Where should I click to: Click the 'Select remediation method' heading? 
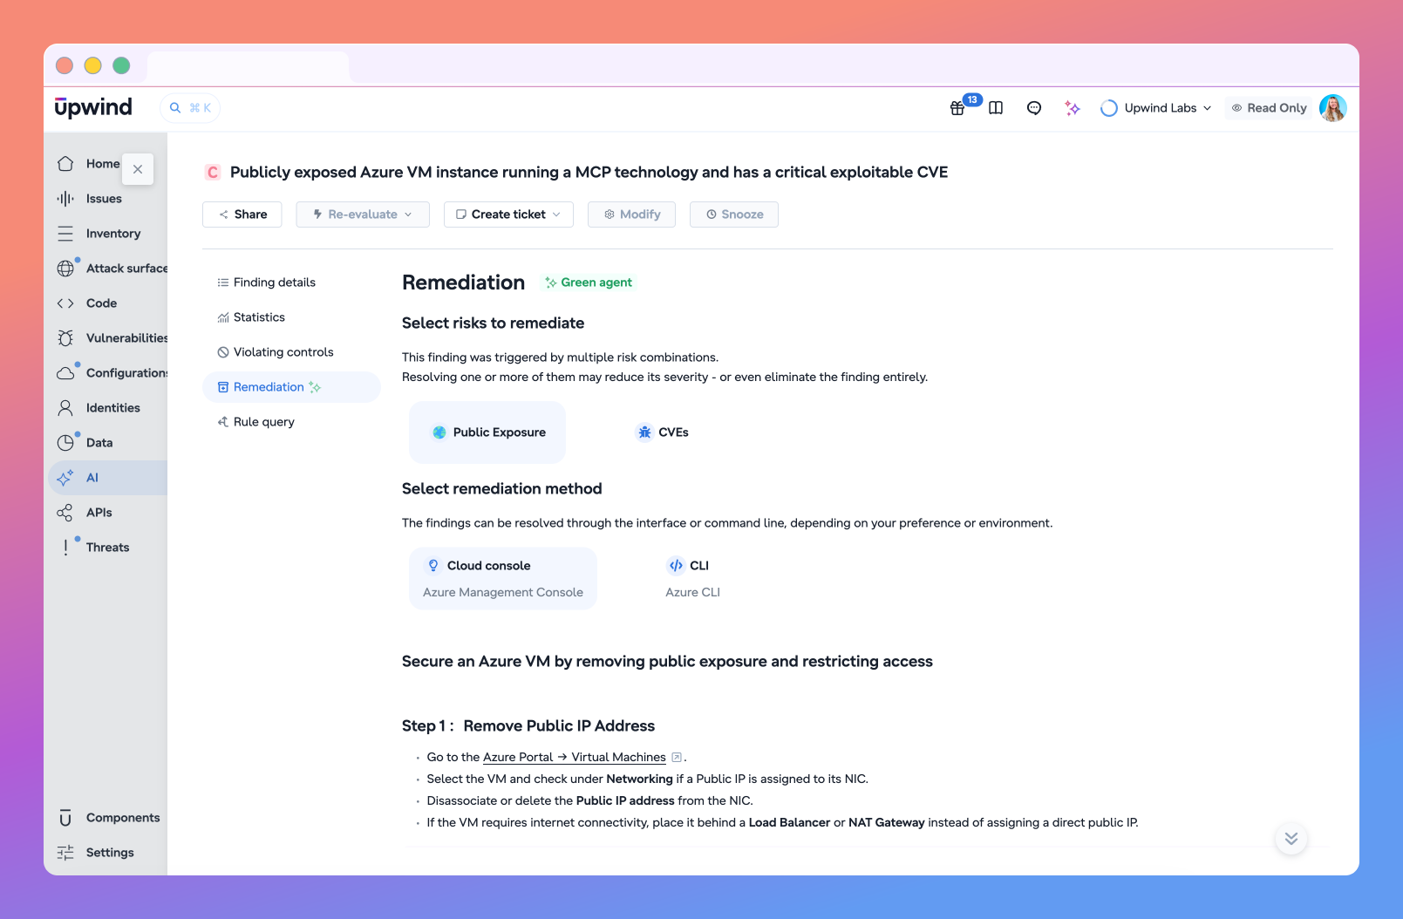click(x=502, y=489)
